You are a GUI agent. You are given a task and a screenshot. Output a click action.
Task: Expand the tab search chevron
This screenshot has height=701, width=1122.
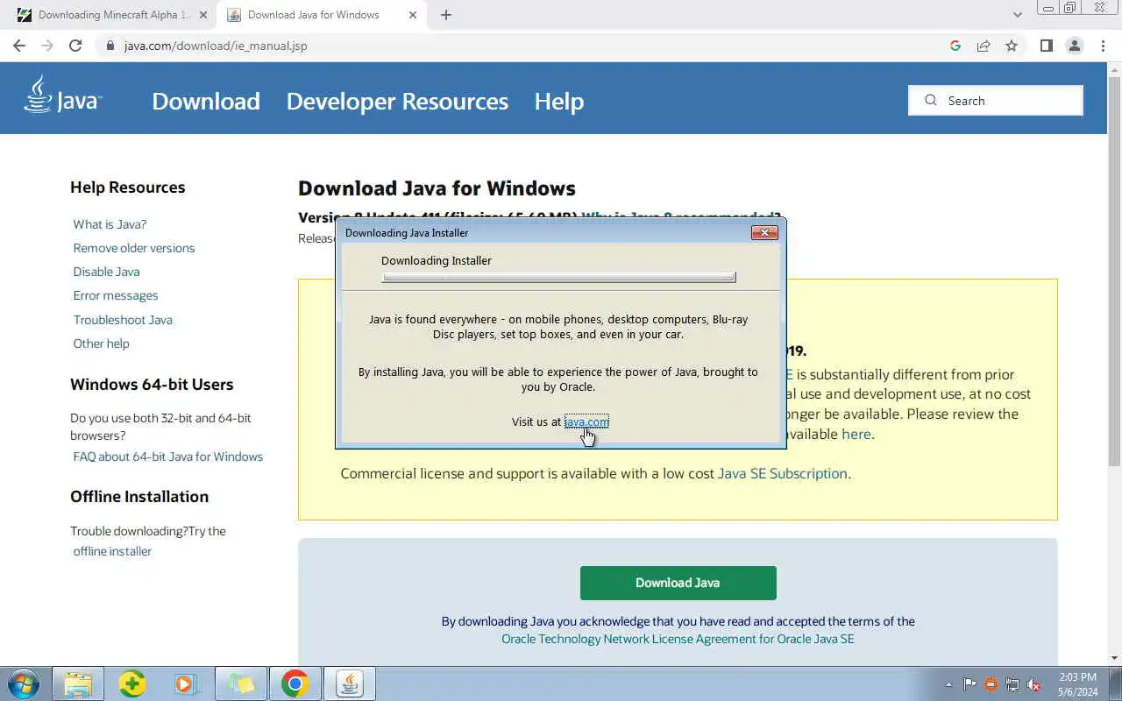pos(1018,15)
